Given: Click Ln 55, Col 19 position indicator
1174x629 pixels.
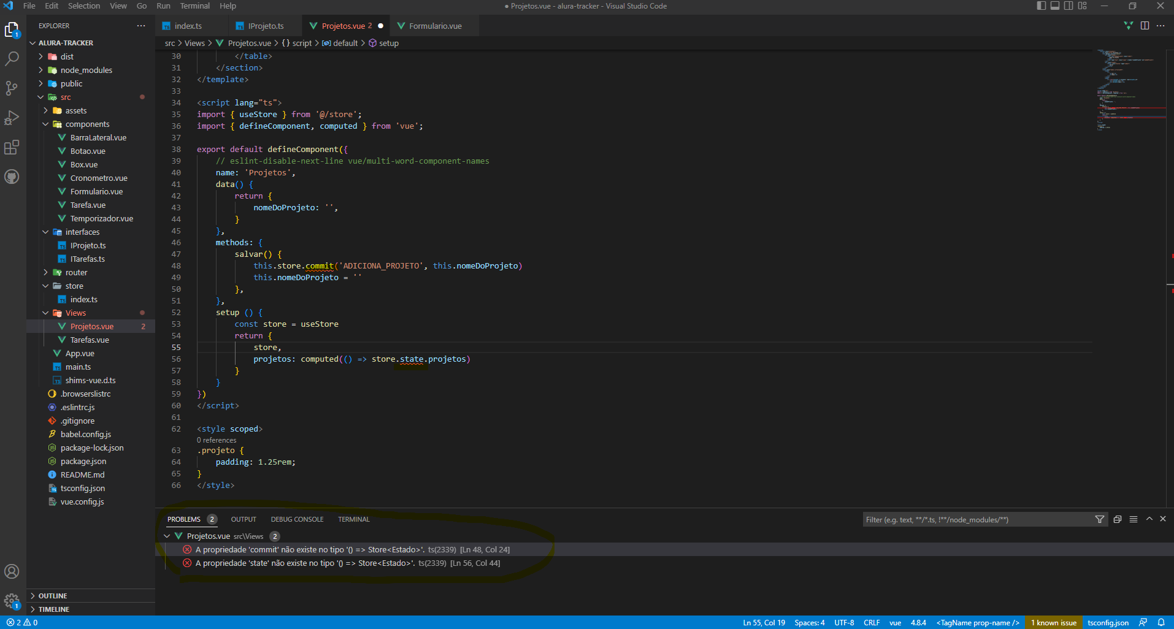Looking at the screenshot, I should point(764,622).
